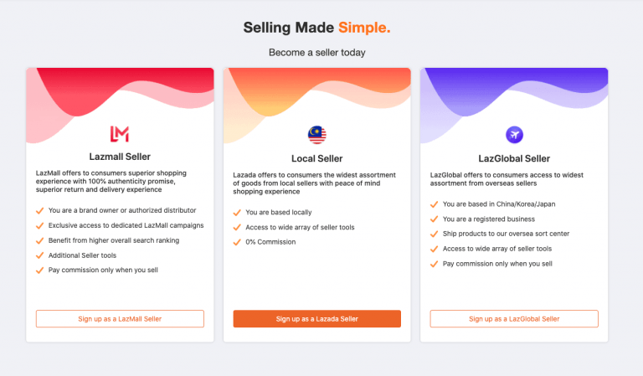Viewport: 643px width, 376px height.
Task: Click checkmark beside You are based in China/Korea/Japan
Action: 434,204
